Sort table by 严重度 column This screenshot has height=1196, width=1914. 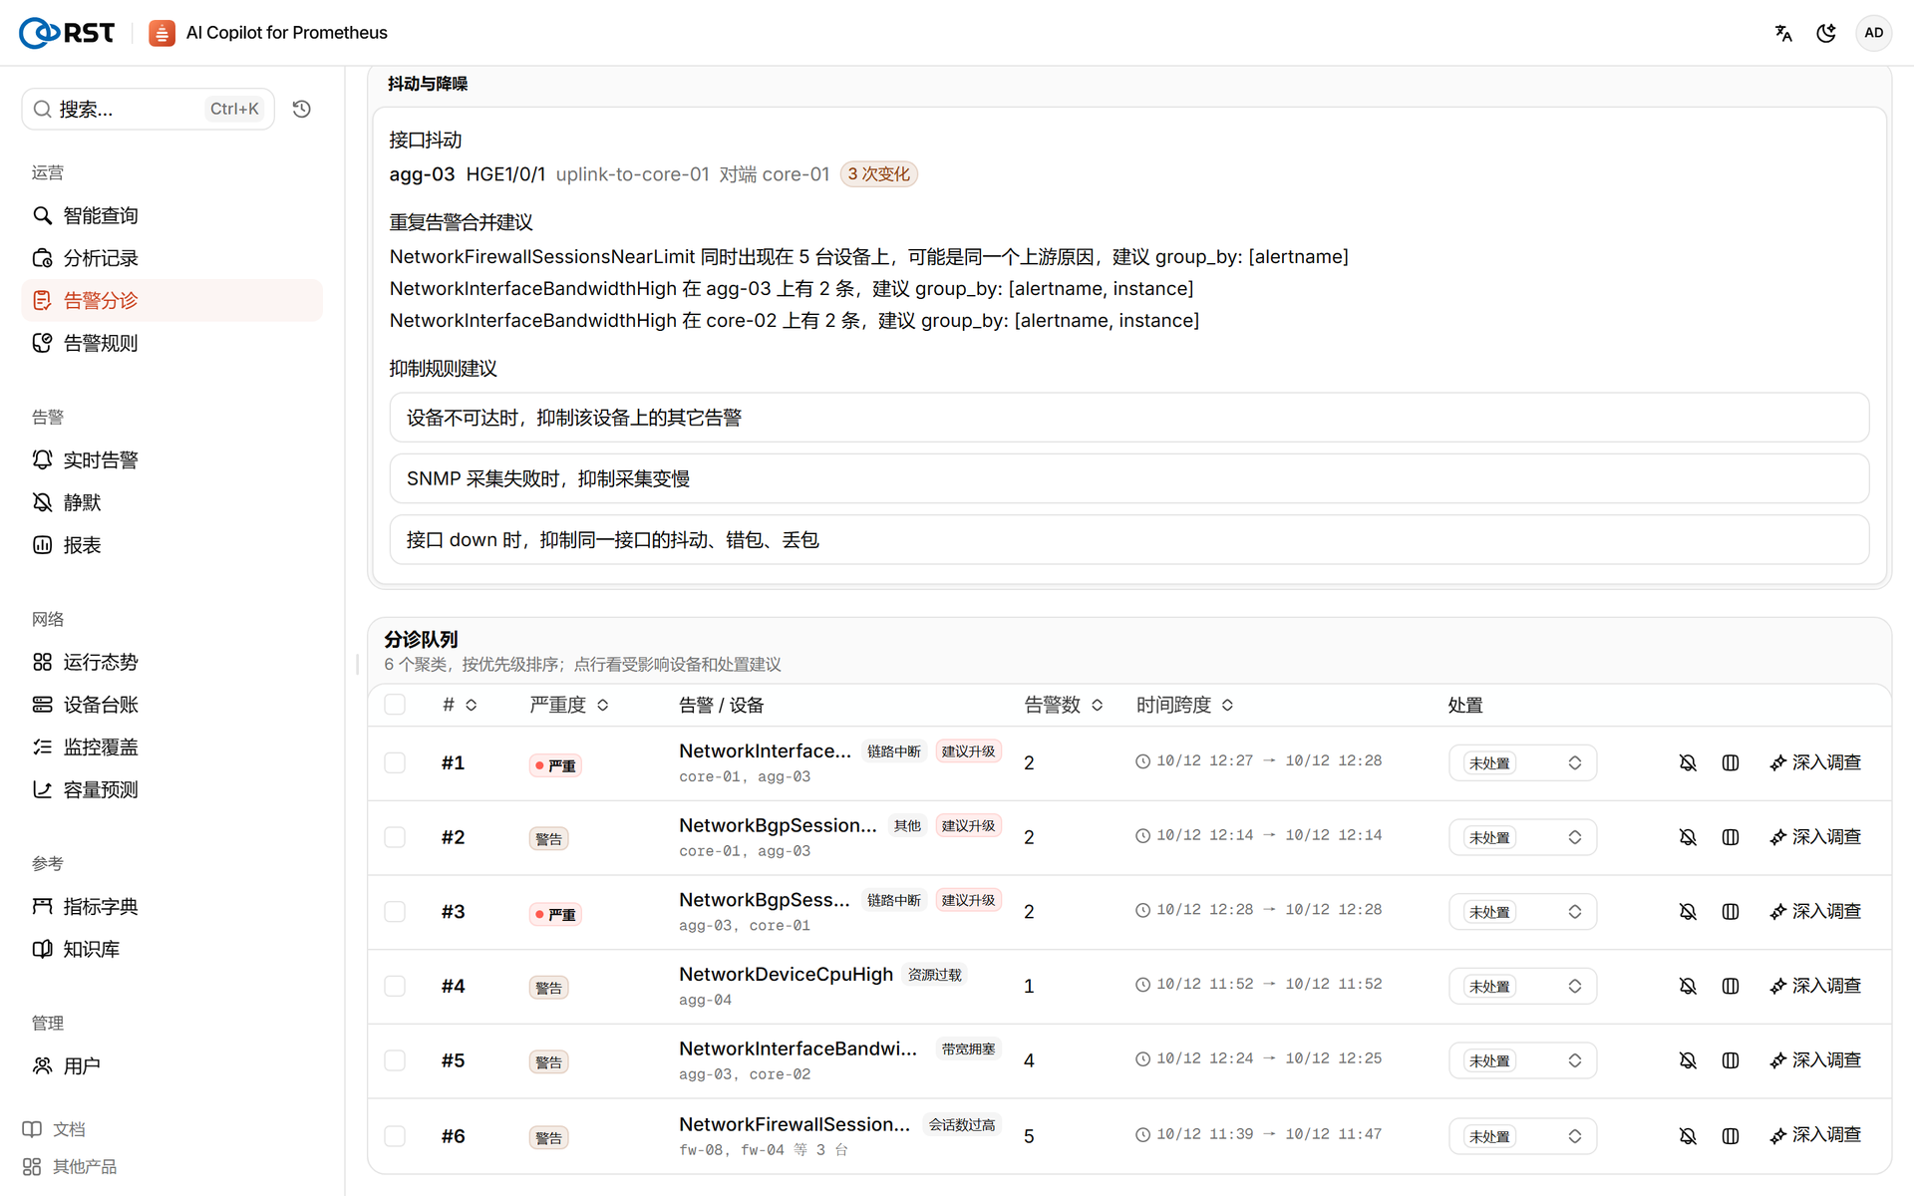(569, 705)
